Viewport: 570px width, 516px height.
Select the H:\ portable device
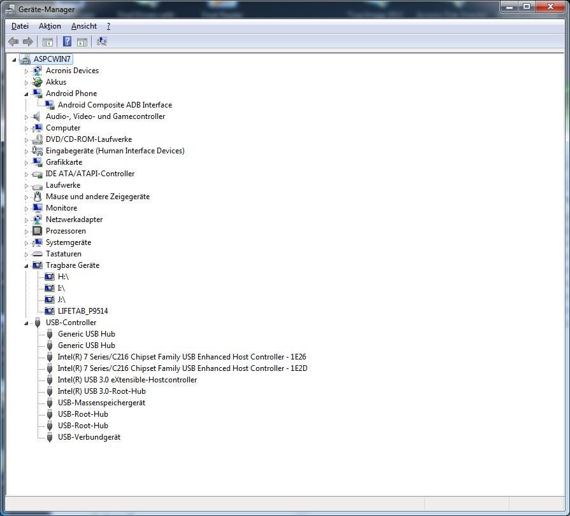point(63,277)
